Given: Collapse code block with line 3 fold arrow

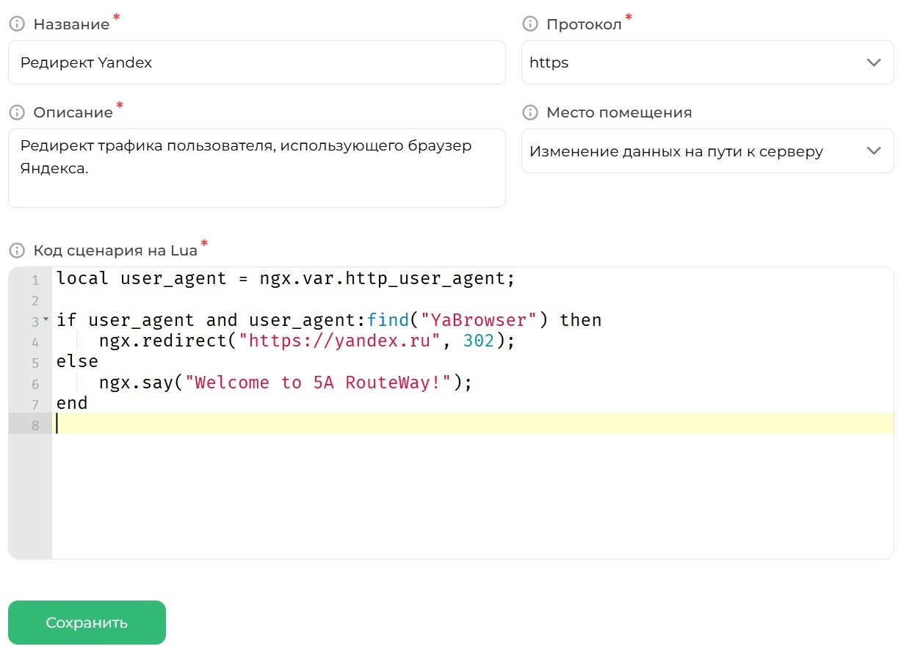Looking at the screenshot, I should pyautogui.click(x=46, y=319).
